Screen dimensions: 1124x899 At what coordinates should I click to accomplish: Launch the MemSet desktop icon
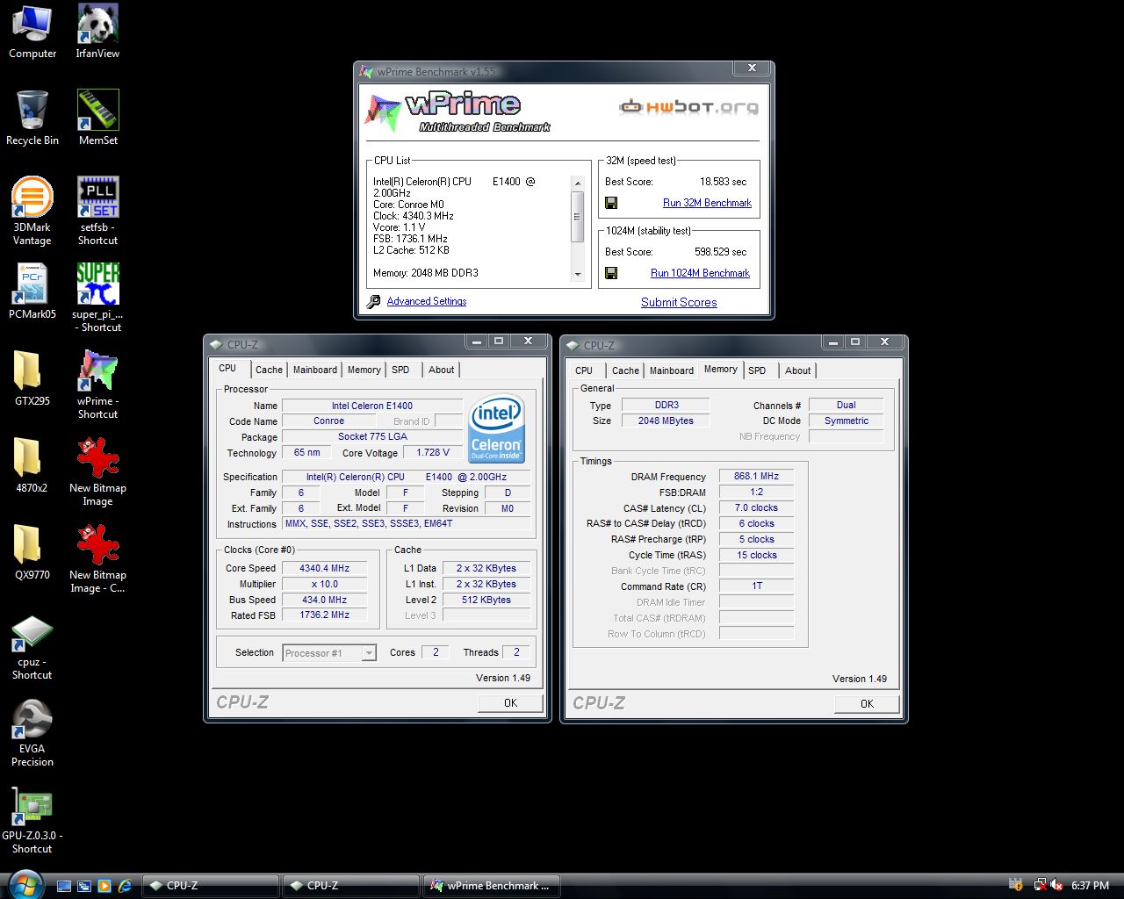coord(97,118)
